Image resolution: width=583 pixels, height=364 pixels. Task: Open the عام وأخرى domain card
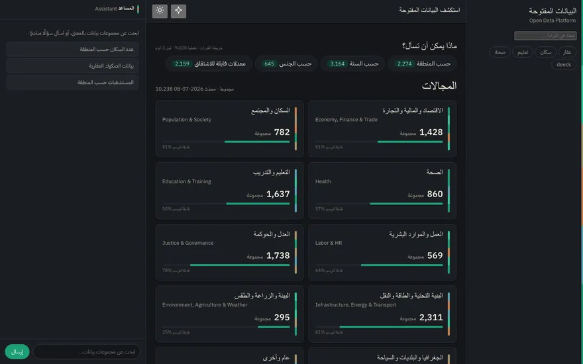coord(229,356)
